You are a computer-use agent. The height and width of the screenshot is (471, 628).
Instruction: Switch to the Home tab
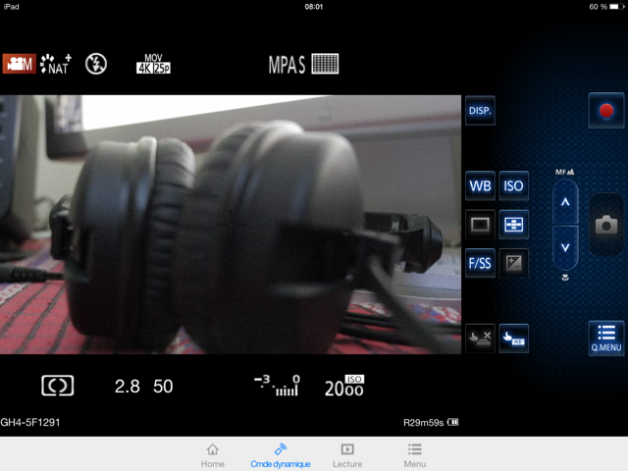pyautogui.click(x=213, y=454)
